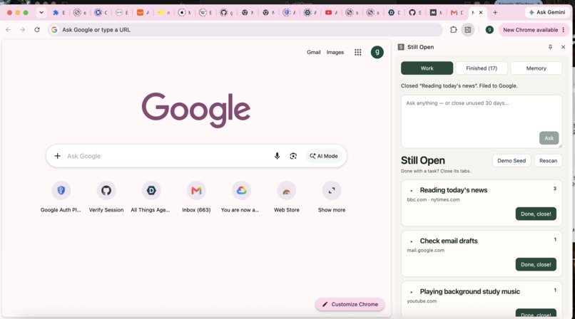Viewport: 575px width, 319px height.
Task: Open the Gmail link on Google page
Action: (313, 52)
